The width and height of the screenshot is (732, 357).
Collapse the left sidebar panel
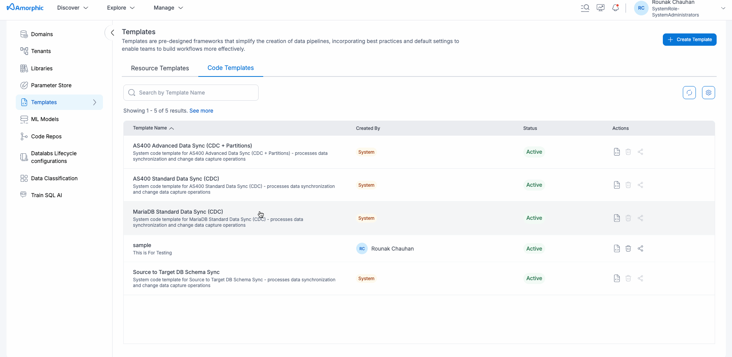112,33
